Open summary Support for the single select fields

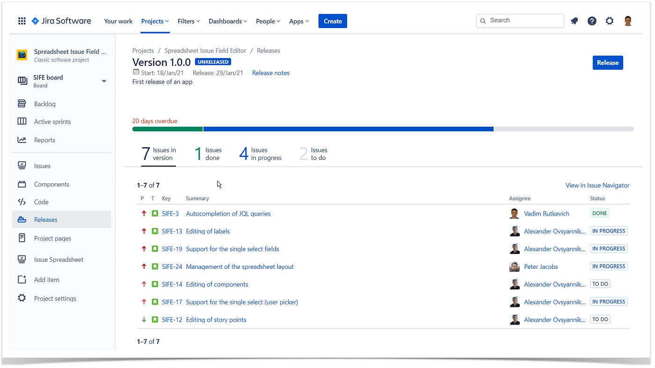[x=233, y=249]
